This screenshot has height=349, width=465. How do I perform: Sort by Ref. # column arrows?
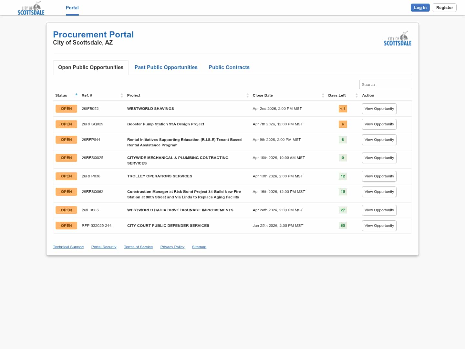click(x=122, y=95)
